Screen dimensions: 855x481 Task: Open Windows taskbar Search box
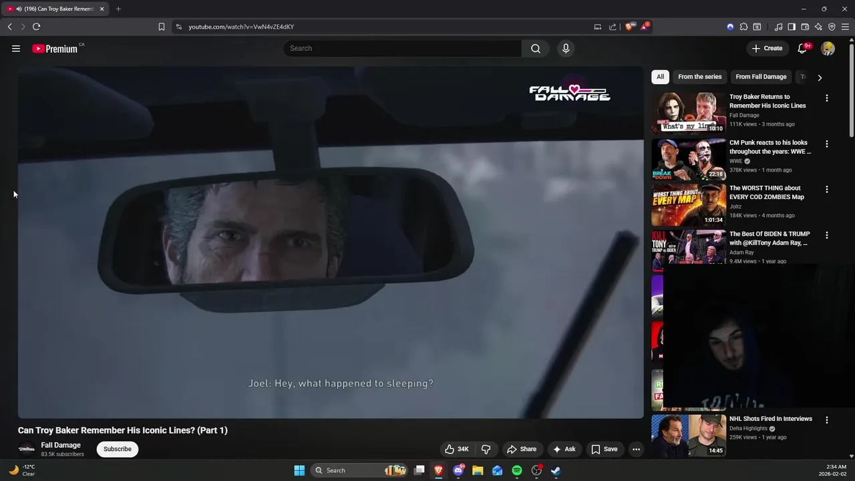click(x=360, y=470)
